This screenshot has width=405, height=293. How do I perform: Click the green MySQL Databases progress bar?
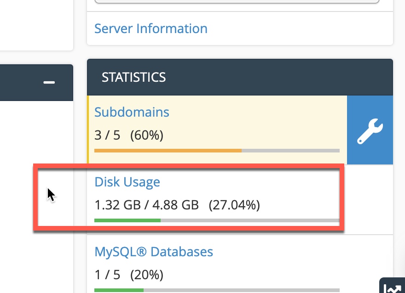pyautogui.click(x=119, y=290)
